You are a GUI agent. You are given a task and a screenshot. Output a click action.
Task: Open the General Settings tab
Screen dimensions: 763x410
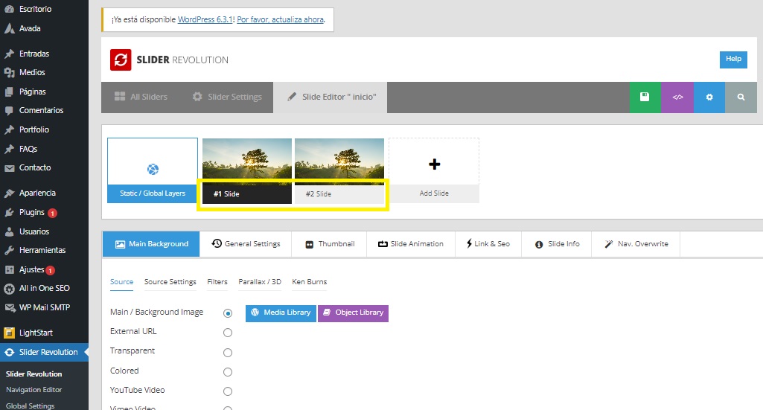point(246,243)
